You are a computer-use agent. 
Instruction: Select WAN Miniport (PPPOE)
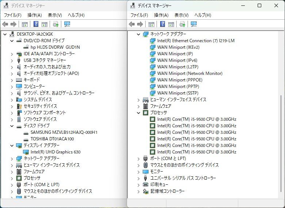(x=180, y=80)
